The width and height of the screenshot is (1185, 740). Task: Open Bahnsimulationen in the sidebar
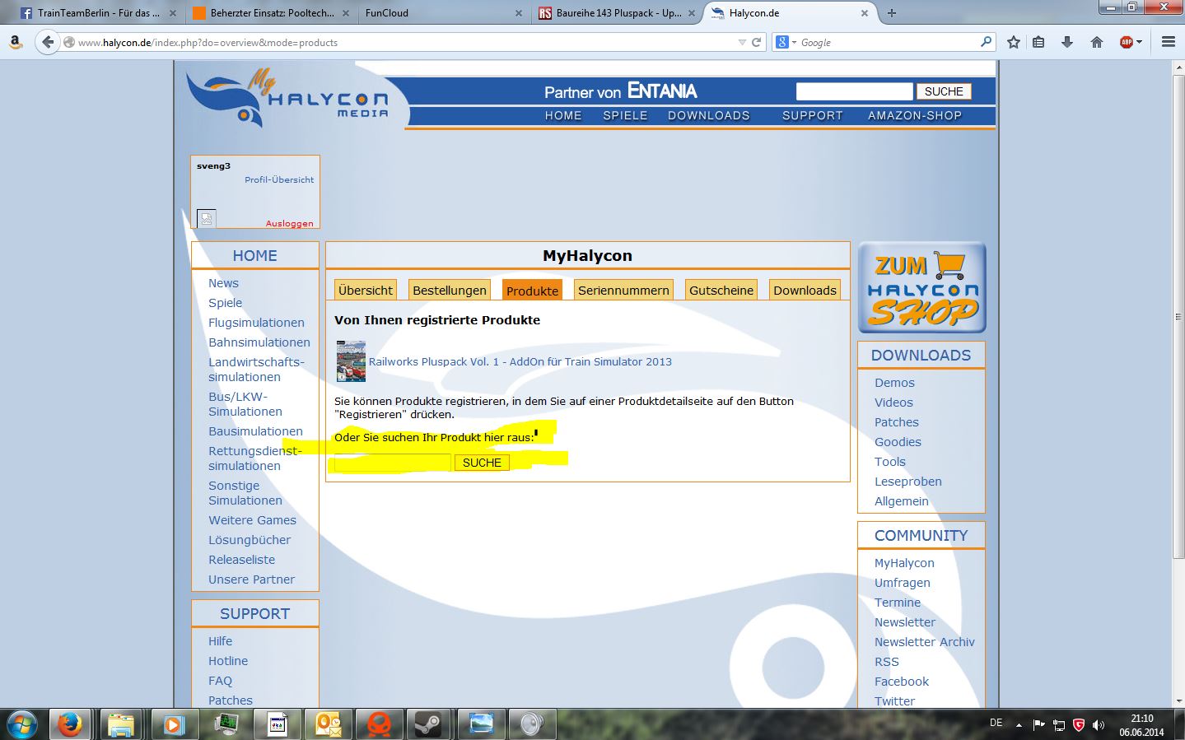pyautogui.click(x=259, y=342)
